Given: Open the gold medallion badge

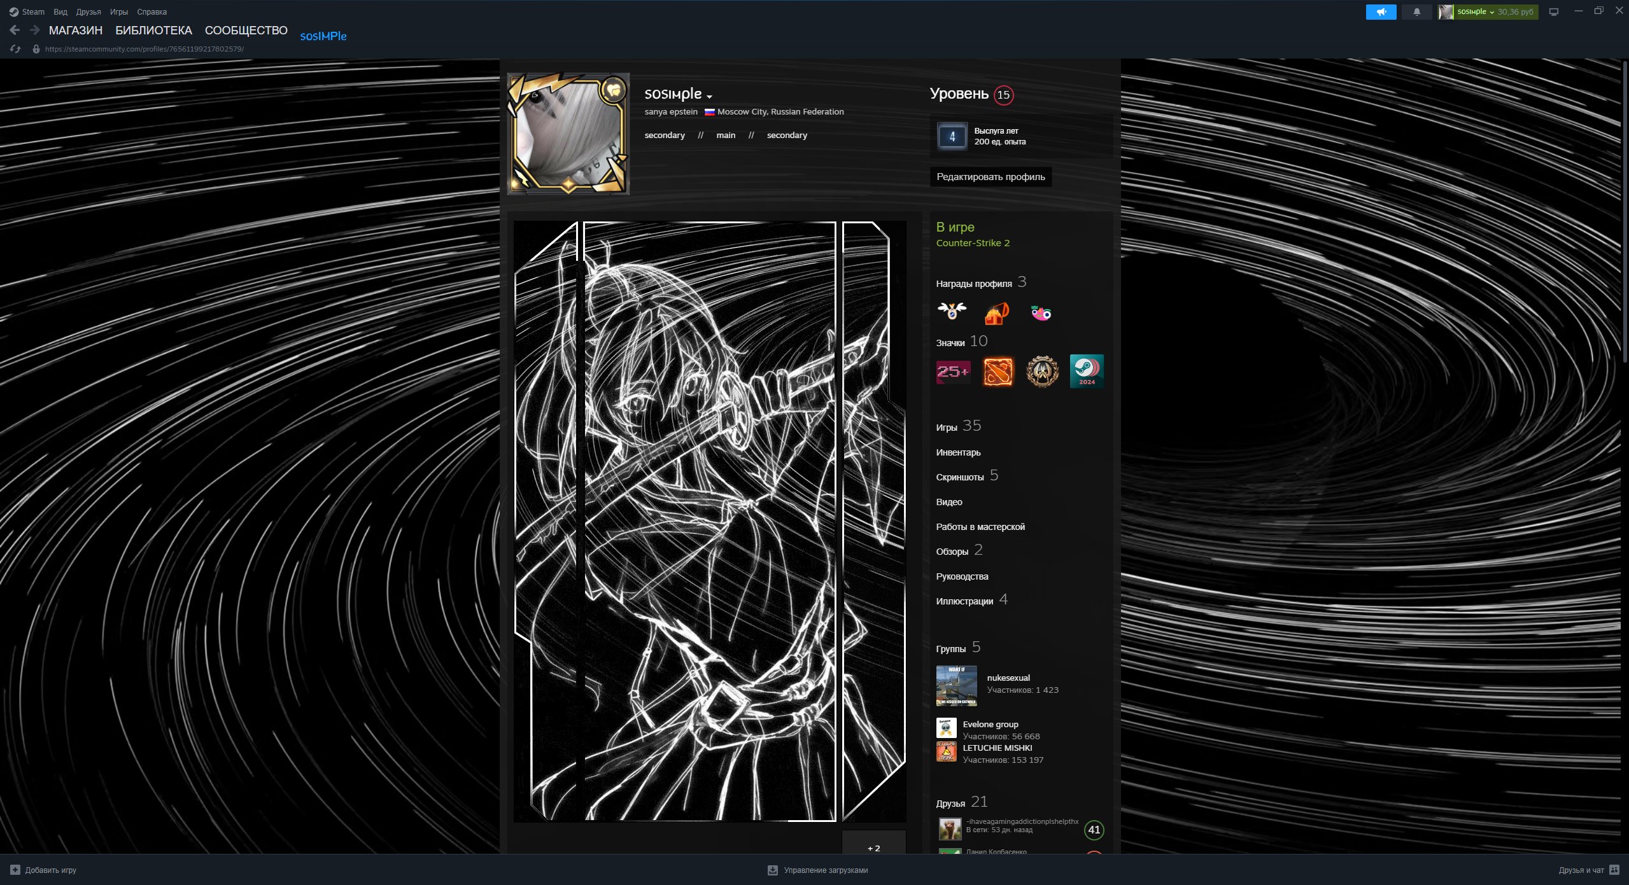Looking at the screenshot, I should [1042, 372].
